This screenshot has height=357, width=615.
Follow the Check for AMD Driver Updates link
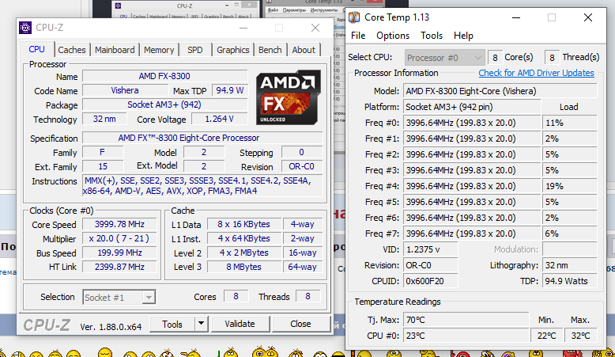pos(536,73)
